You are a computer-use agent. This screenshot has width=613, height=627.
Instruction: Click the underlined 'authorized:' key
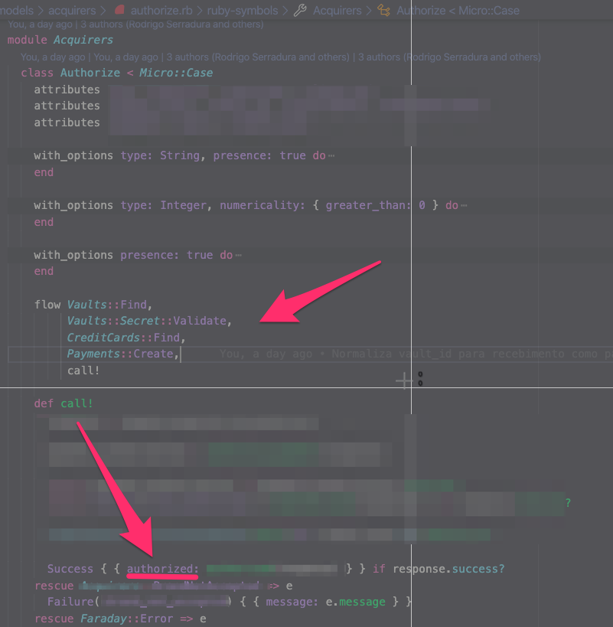[x=163, y=569]
